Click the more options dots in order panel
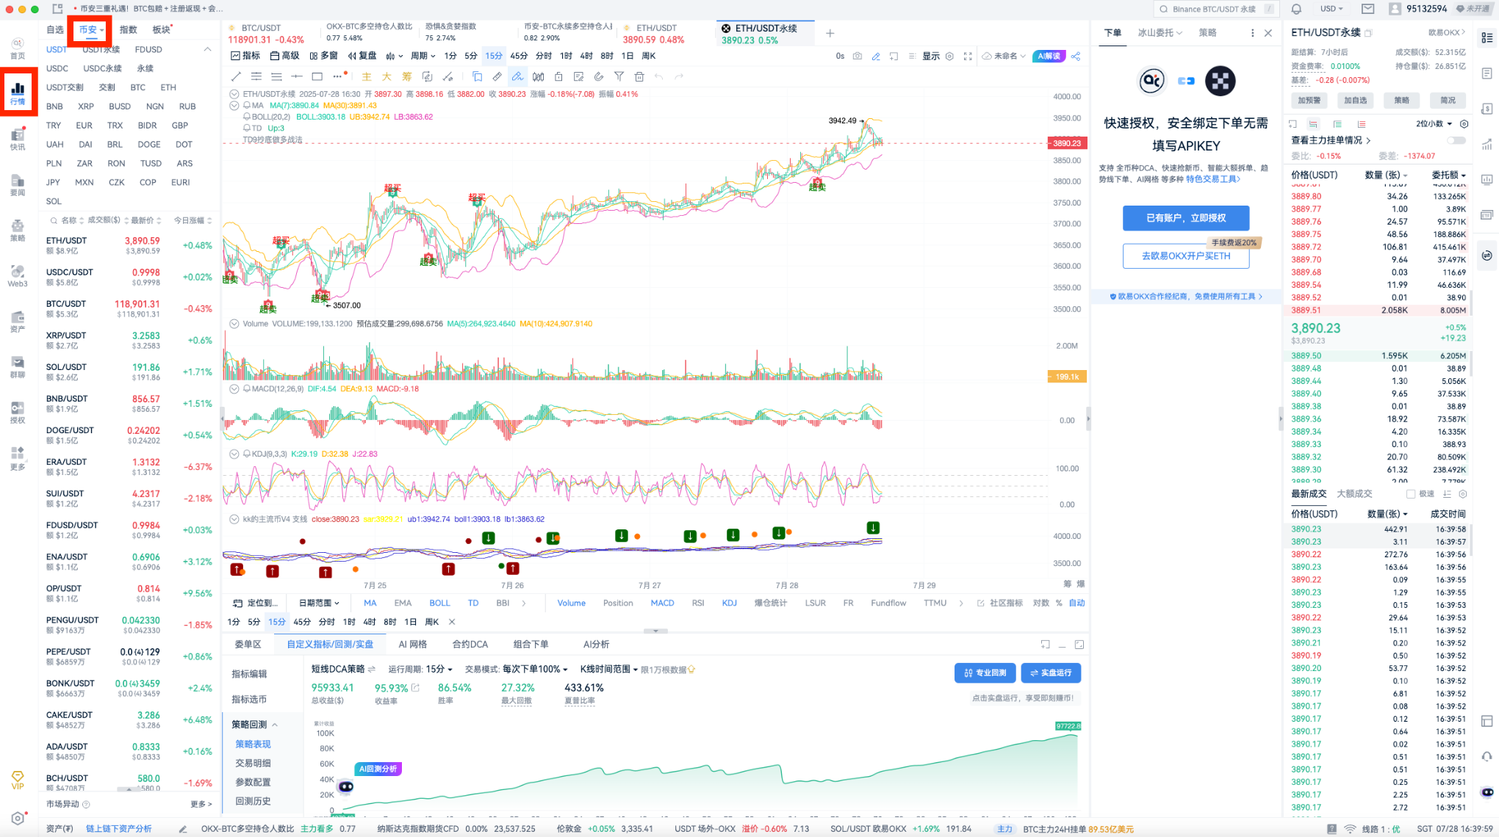Image resolution: width=1499 pixels, height=837 pixels. coord(1252,33)
